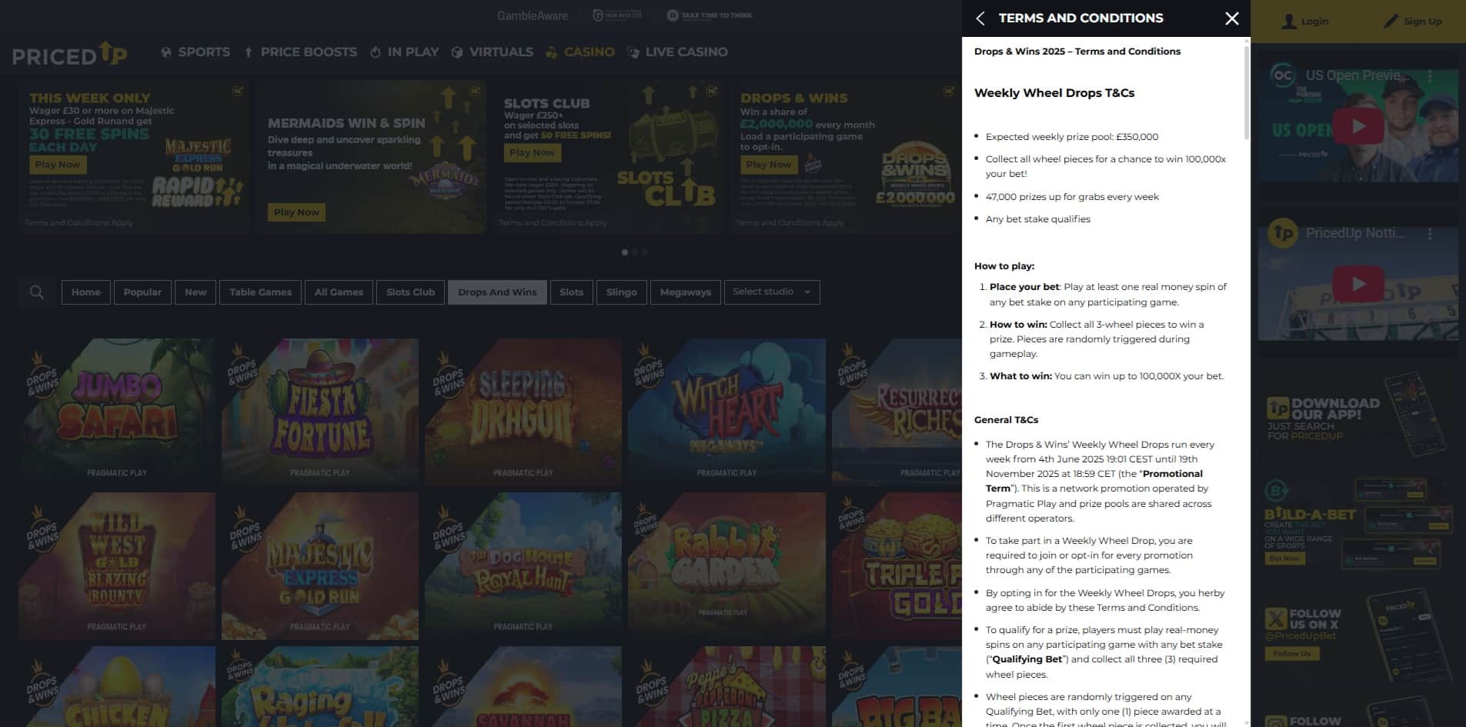Viewport: 1466px width, 727px height.
Task: Select the third carousel dot
Action: [645, 252]
